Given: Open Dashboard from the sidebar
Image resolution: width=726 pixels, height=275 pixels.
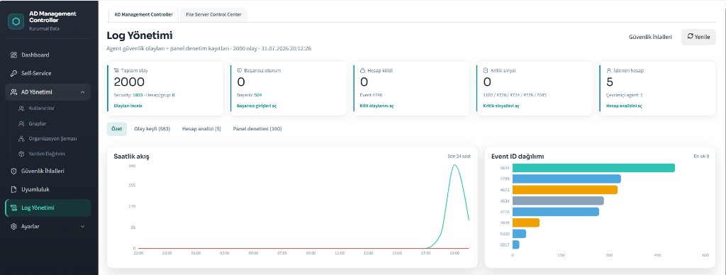Looking at the screenshot, I should 48,55.
